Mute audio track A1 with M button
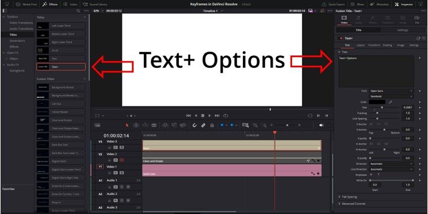Screen dimensions: 428x214 pos(128,187)
